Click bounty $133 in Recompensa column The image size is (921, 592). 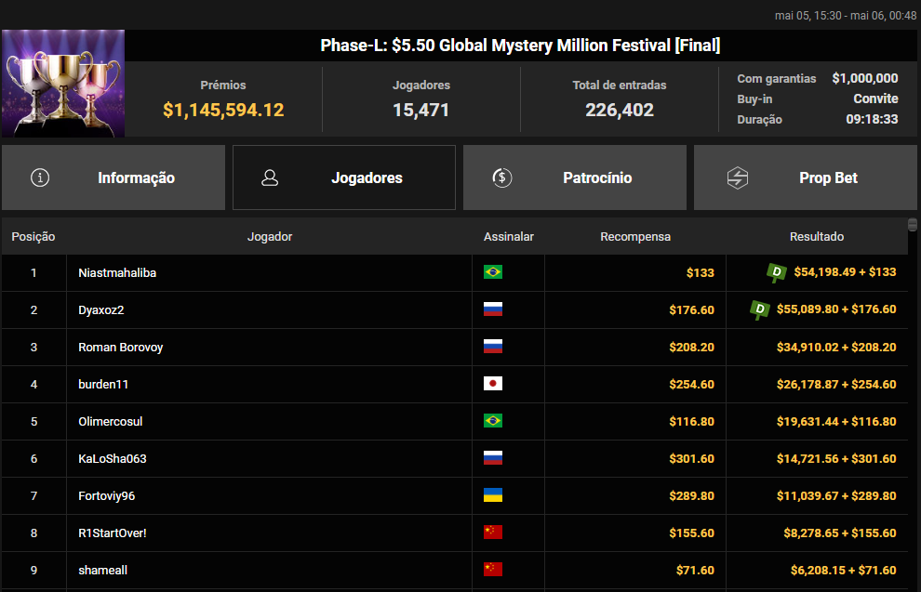pos(701,272)
